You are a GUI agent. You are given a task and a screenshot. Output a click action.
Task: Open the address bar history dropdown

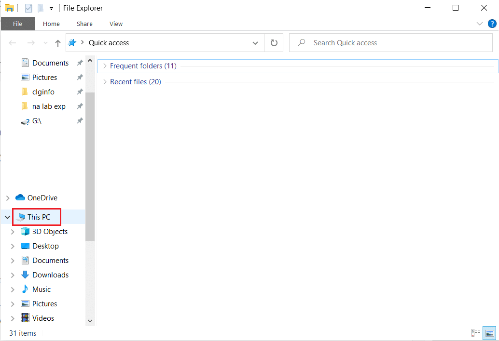255,43
